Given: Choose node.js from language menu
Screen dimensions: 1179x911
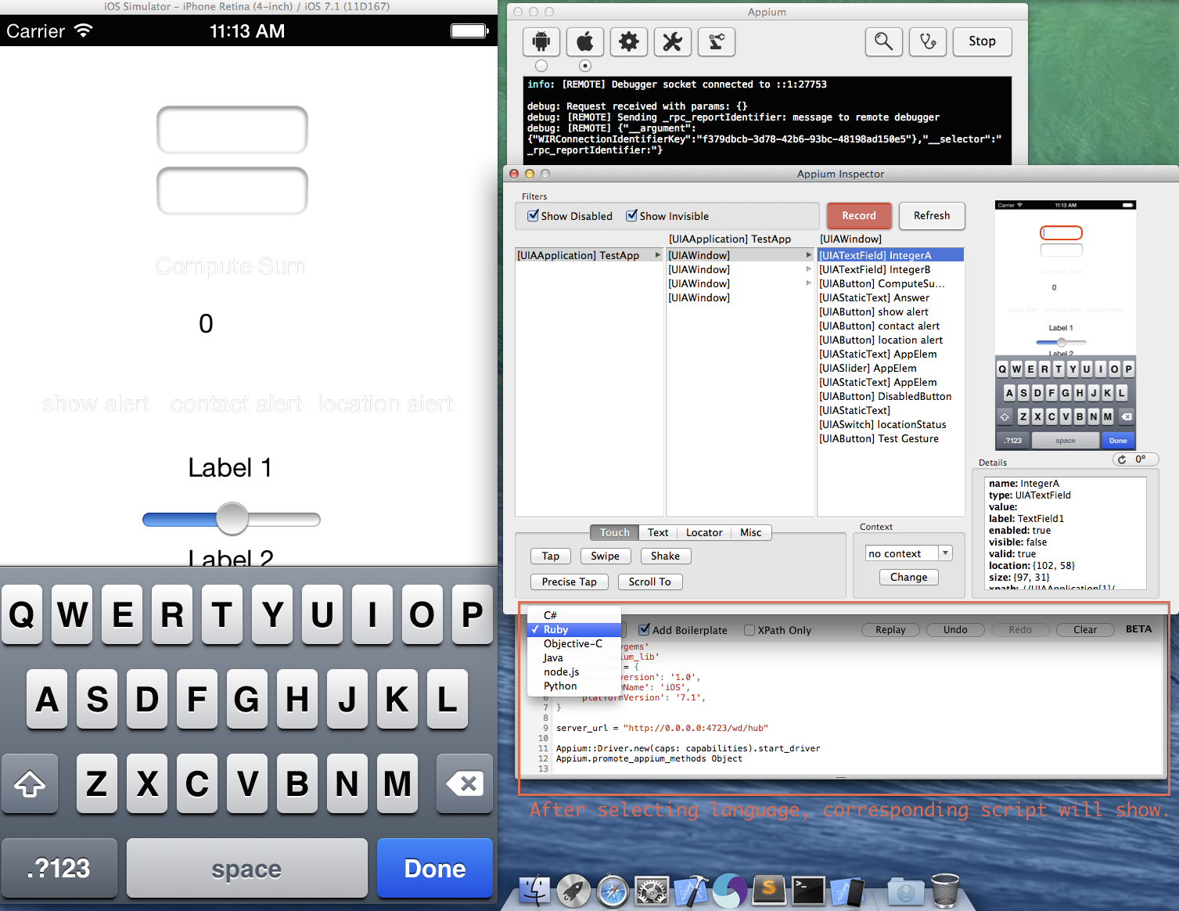Looking at the screenshot, I should pos(574,672).
